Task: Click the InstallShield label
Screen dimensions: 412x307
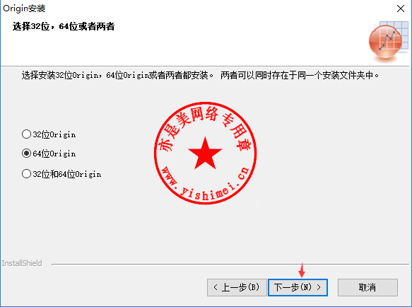Action: (22, 263)
